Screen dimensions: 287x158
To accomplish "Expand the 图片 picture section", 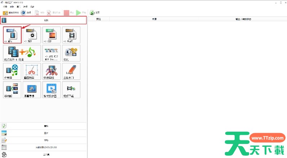I will coord(43,133).
